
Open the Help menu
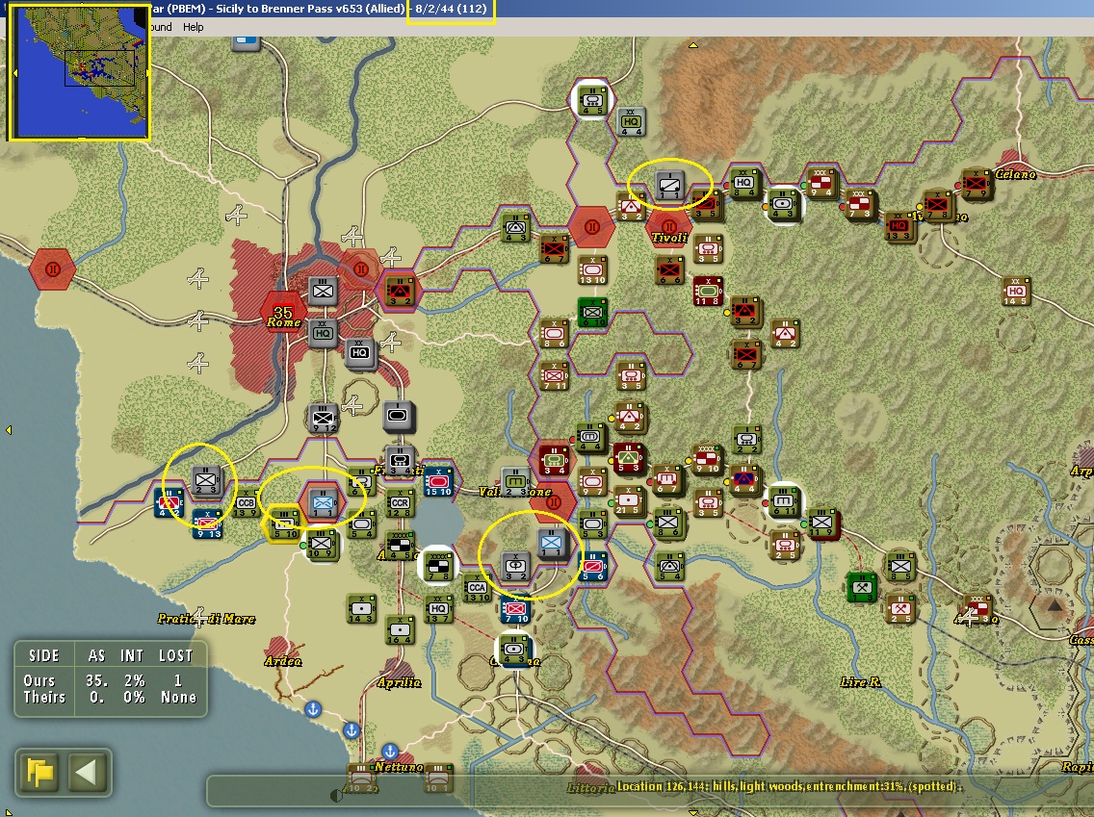[x=193, y=27]
